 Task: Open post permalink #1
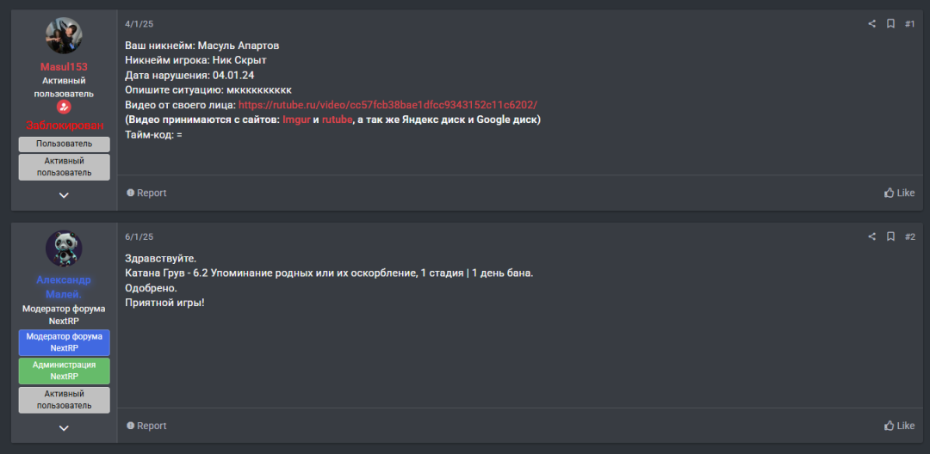pyautogui.click(x=909, y=24)
